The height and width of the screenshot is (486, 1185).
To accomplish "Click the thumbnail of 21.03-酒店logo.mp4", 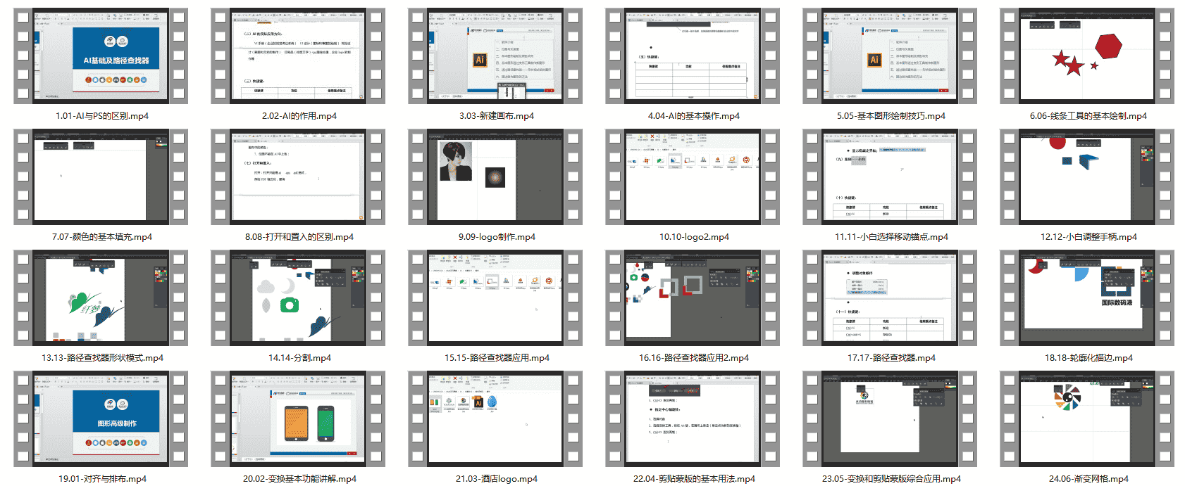I will [495, 419].
